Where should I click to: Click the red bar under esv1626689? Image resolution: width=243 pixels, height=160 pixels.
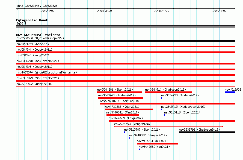[172, 121]
